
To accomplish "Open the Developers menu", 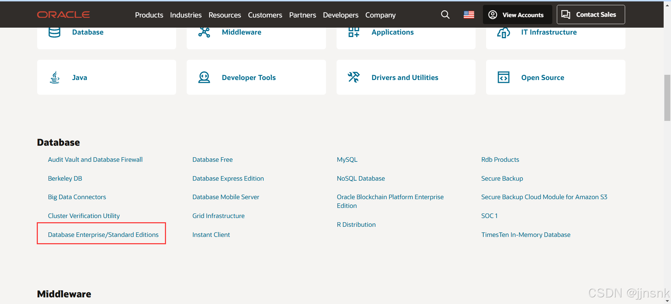I will pos(341,15).
